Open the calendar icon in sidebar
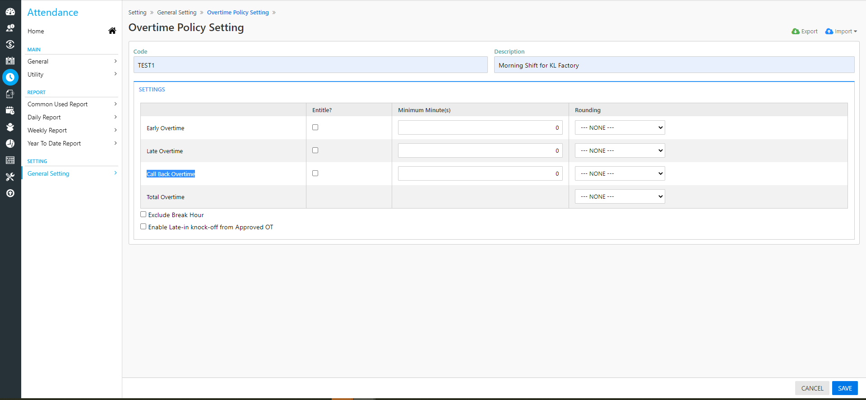 (10, 61)
